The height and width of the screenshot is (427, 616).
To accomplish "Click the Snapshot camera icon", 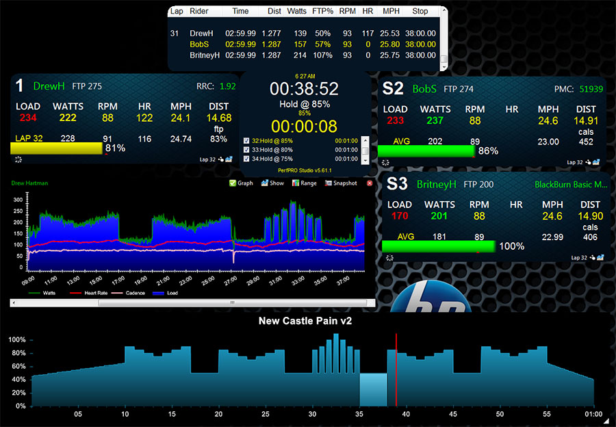I will [x=328, y=183].
